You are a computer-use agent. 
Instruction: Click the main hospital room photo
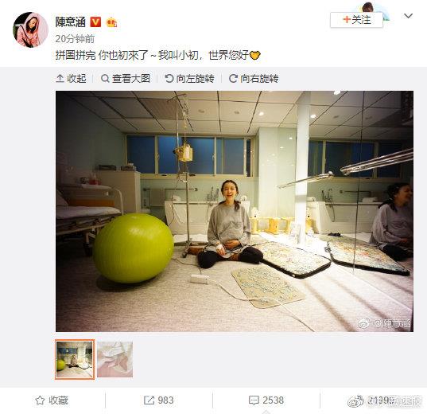pos(235,211)
